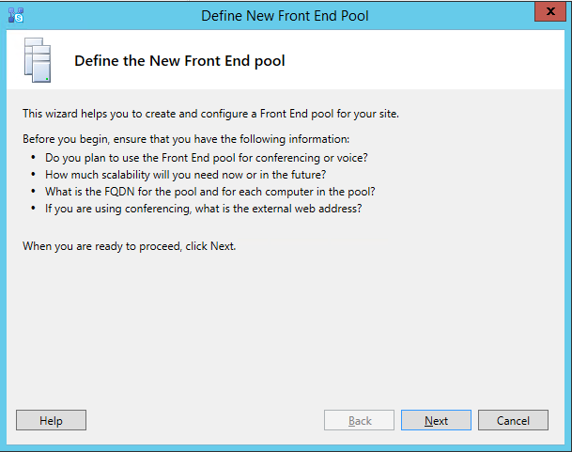Click the window title text in title bar

click(286, 15)
